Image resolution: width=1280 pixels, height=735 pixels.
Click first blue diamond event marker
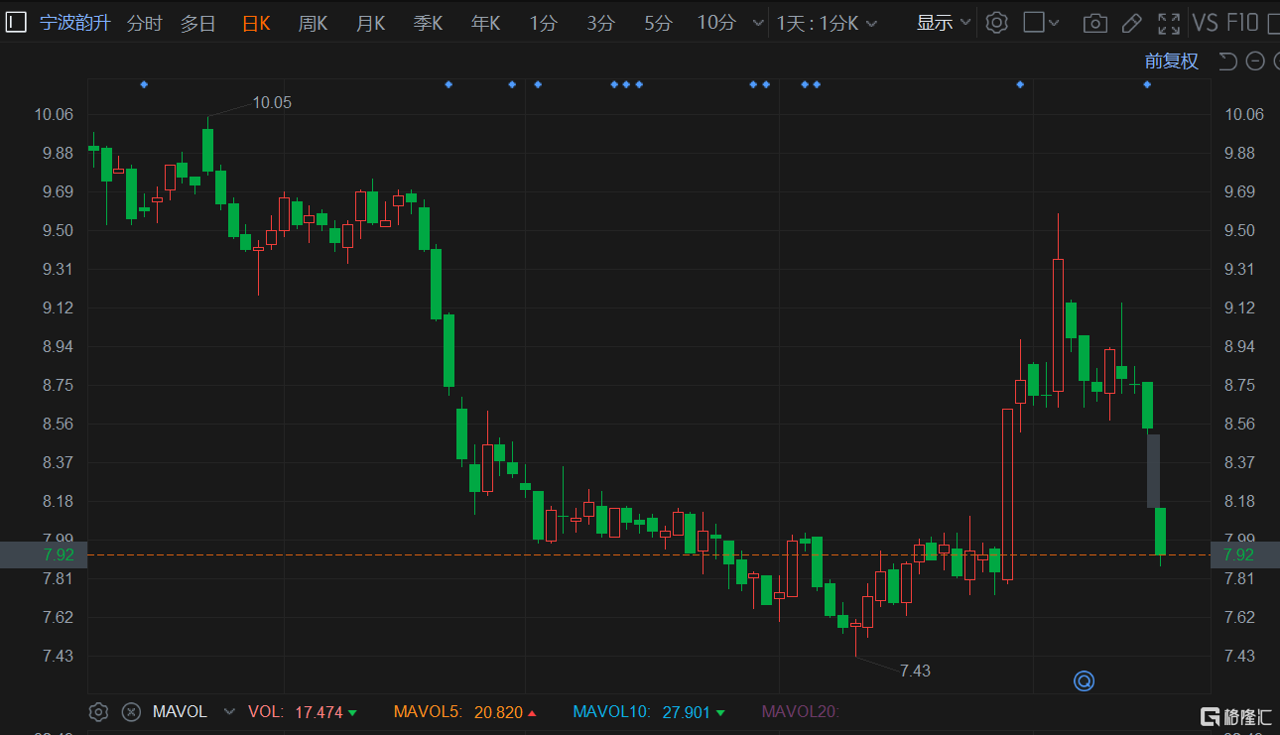click(144, 84)
